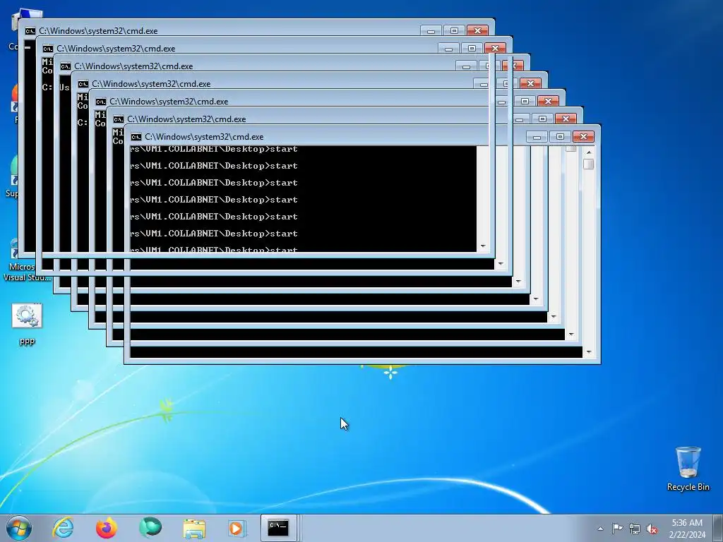723x542 pixels.
Task: Click Show desktop strip beside clock
Action: click(718, 528)
